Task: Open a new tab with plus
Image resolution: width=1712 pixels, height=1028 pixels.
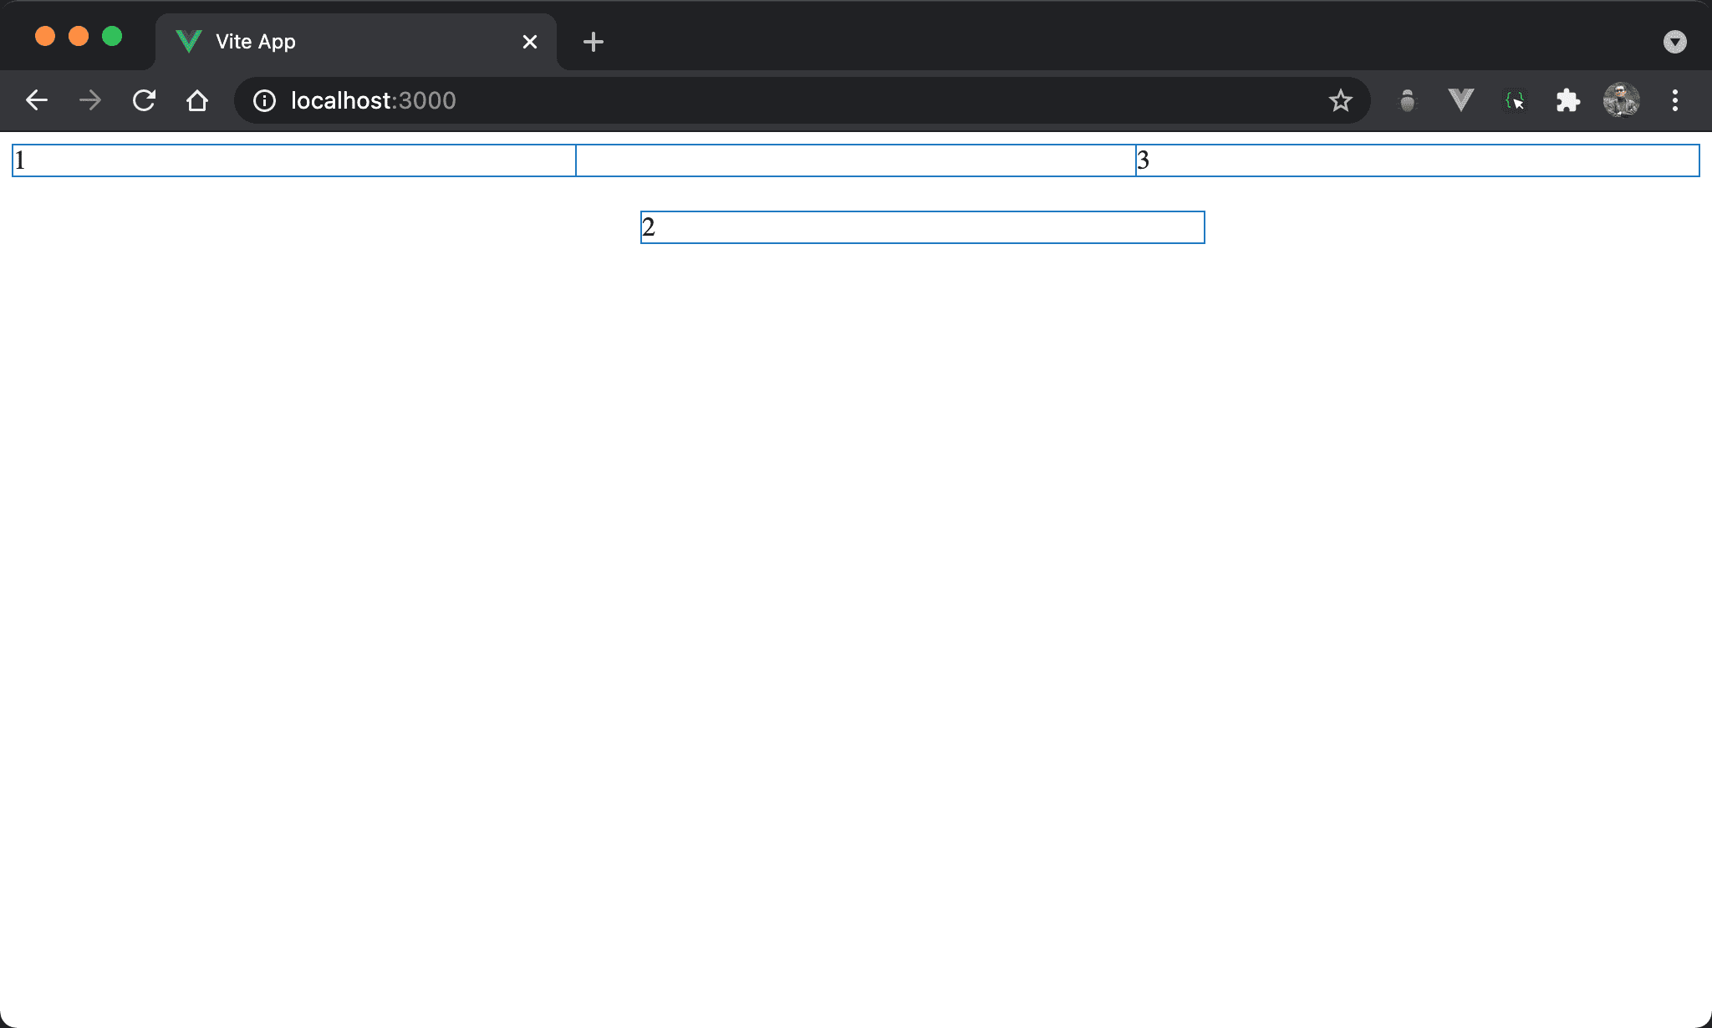Action: coord(593,42)
